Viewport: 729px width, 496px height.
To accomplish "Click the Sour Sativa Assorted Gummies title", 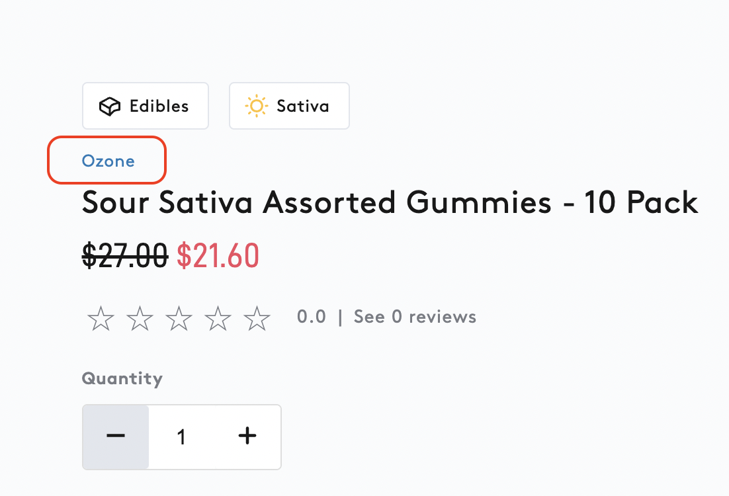I will coord(390,202).
